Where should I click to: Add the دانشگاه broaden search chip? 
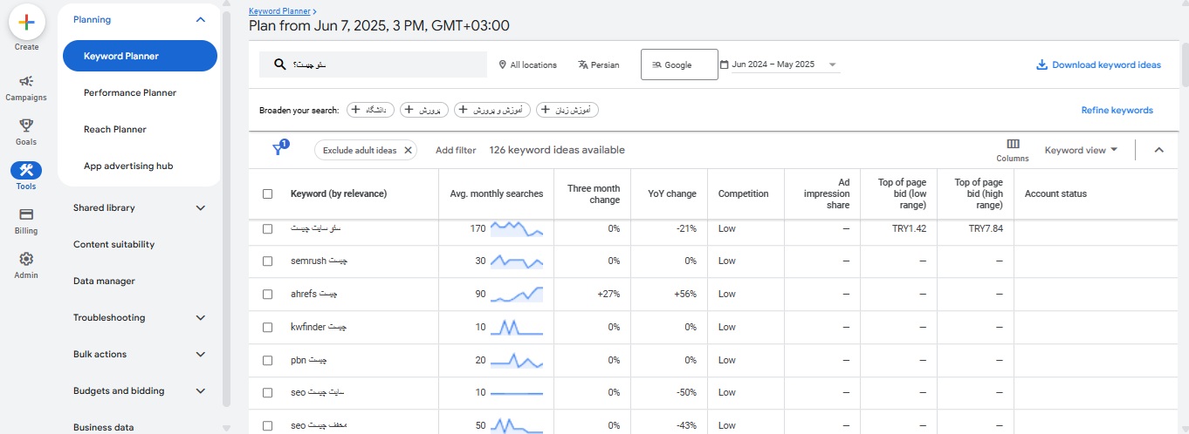click(x=370, y=110)
